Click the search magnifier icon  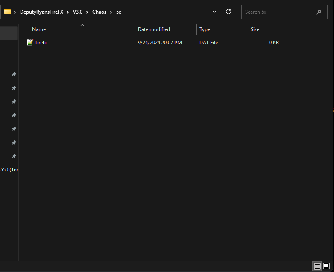pos(319,12)
